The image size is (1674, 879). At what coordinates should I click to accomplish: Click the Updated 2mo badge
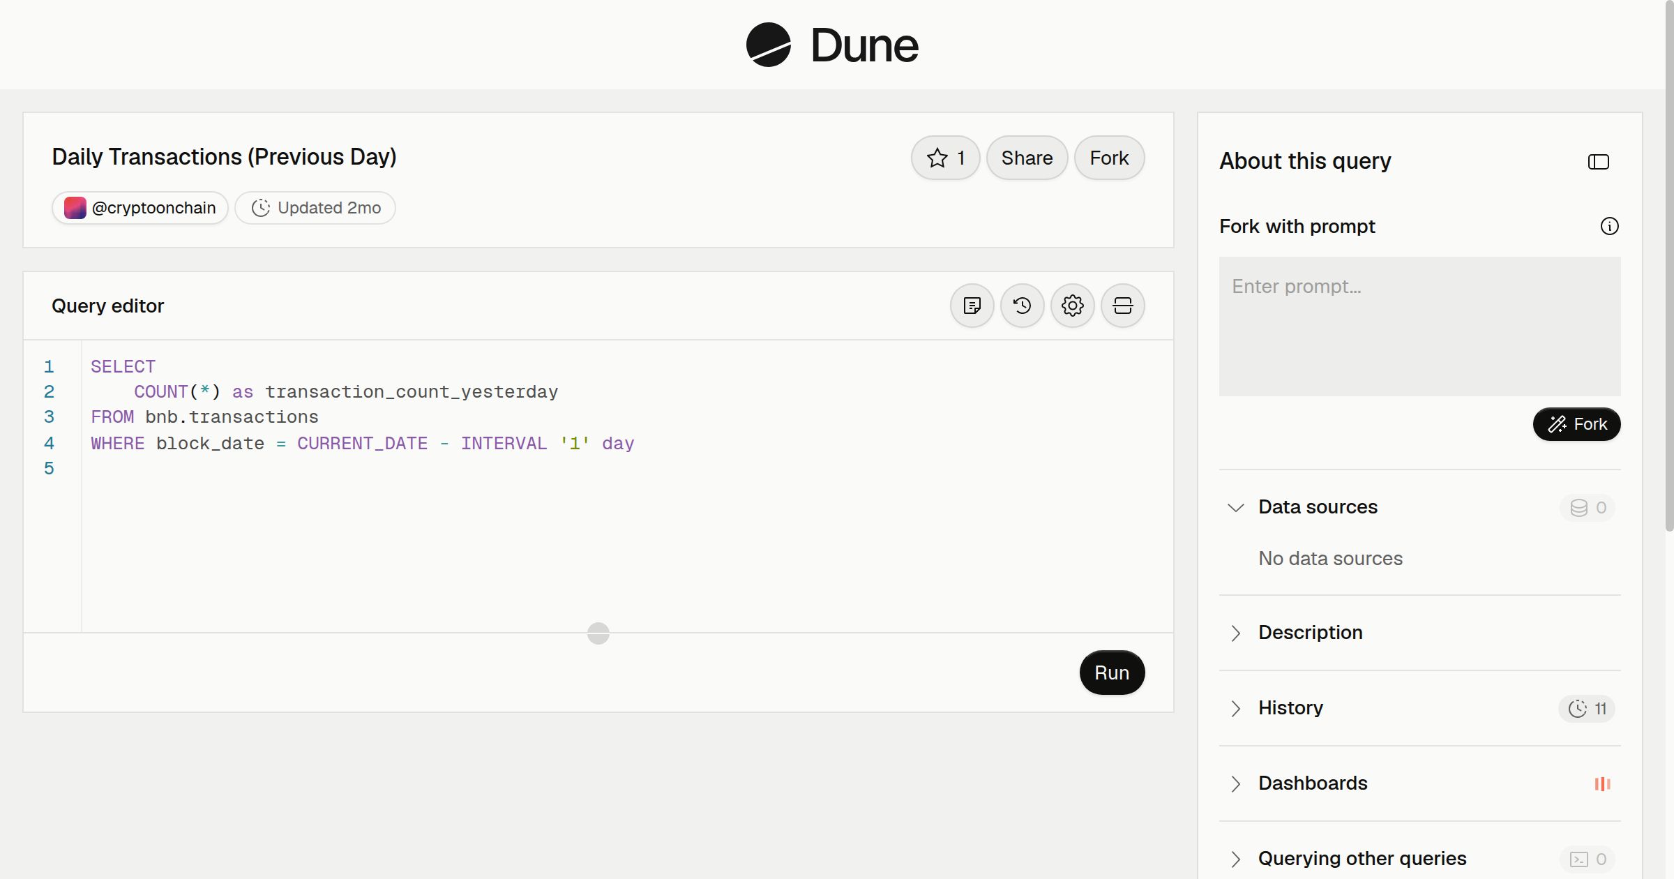point(315,208)
